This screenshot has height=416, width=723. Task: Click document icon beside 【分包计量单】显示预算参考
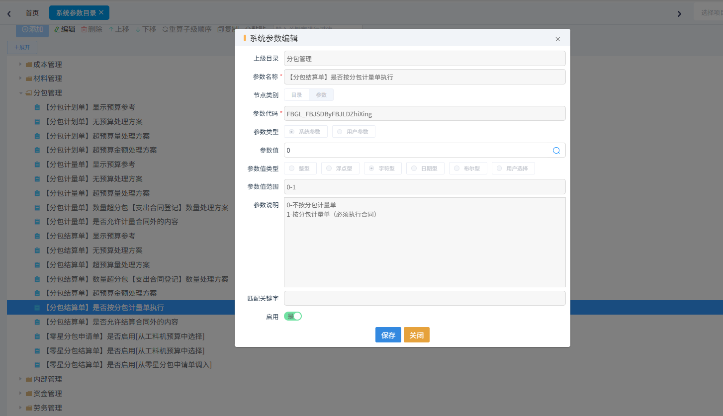pyautogui.click(x=37, y=165)
